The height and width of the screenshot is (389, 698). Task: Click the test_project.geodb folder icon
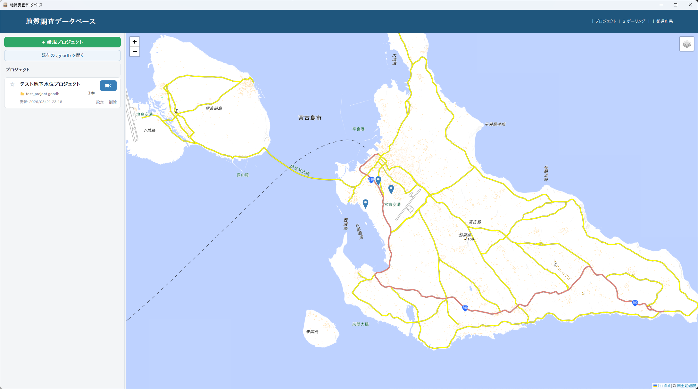[x=22, y=94]
